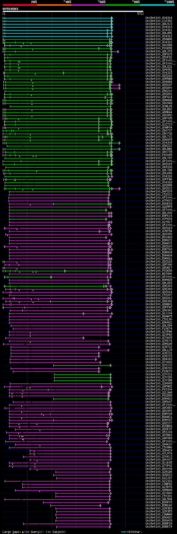Select hit UniRef100_Q84XQ3
This screenshot has width=177, height=534.
tap(159, 359)
